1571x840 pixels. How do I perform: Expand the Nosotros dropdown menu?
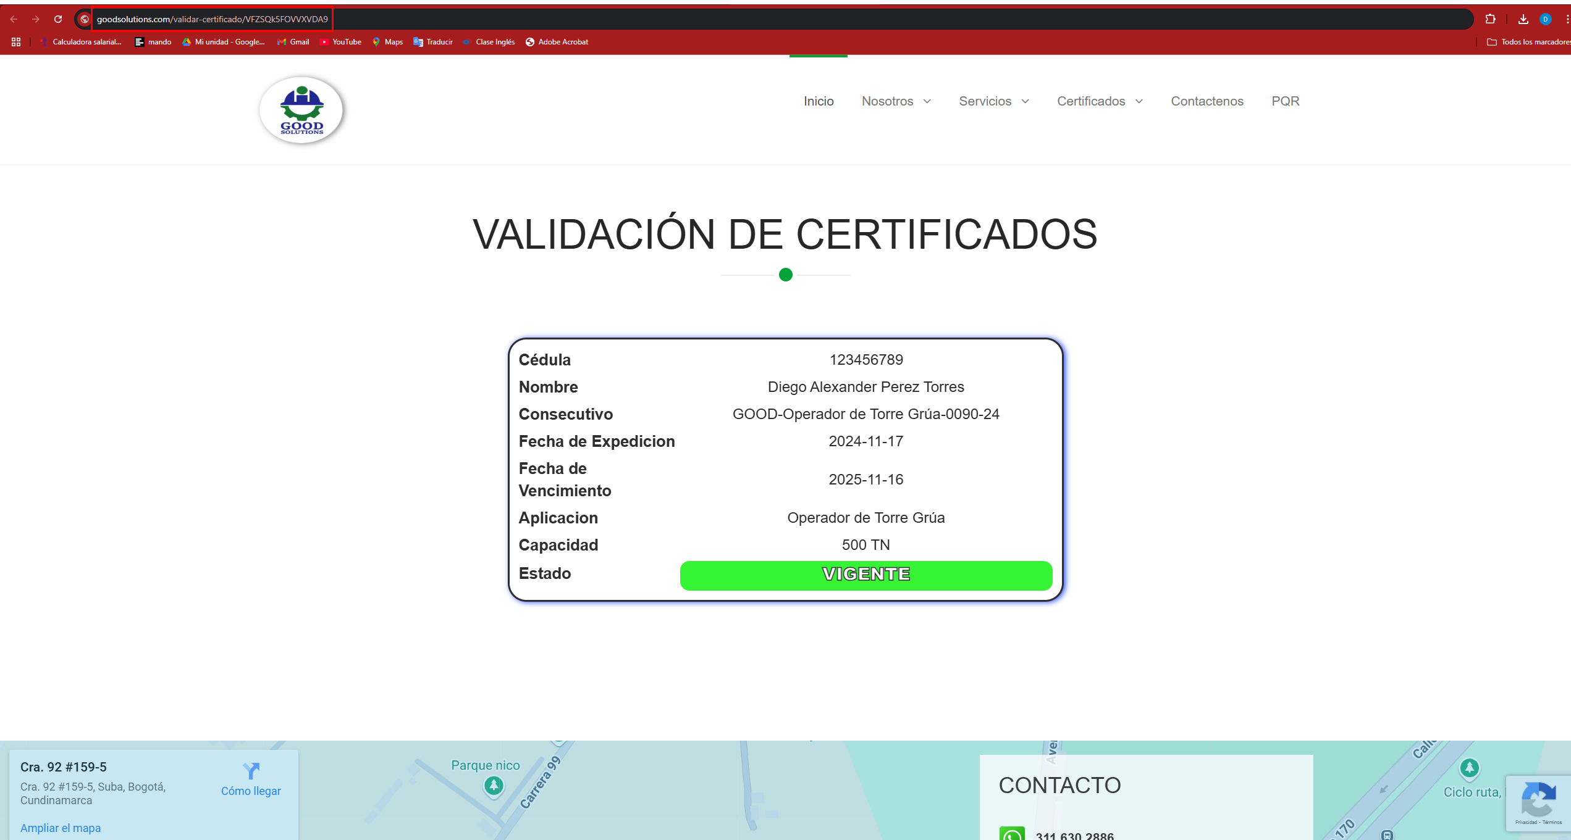pyautogui.click(x=896, y=101)
